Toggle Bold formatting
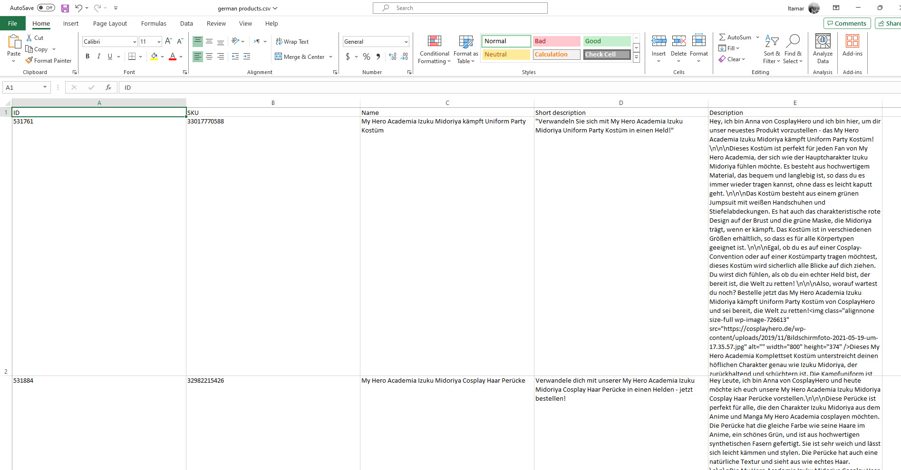 [87, 56]
